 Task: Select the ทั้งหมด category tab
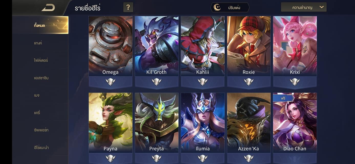click(40, 25)
